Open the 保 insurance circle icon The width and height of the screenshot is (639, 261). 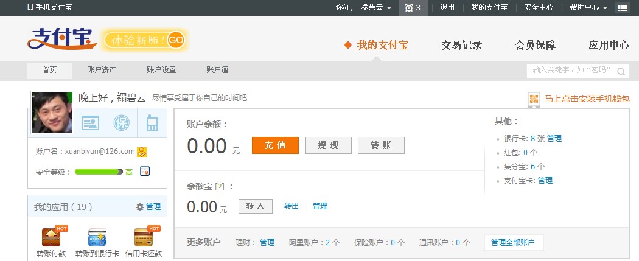tap(122, 123)
